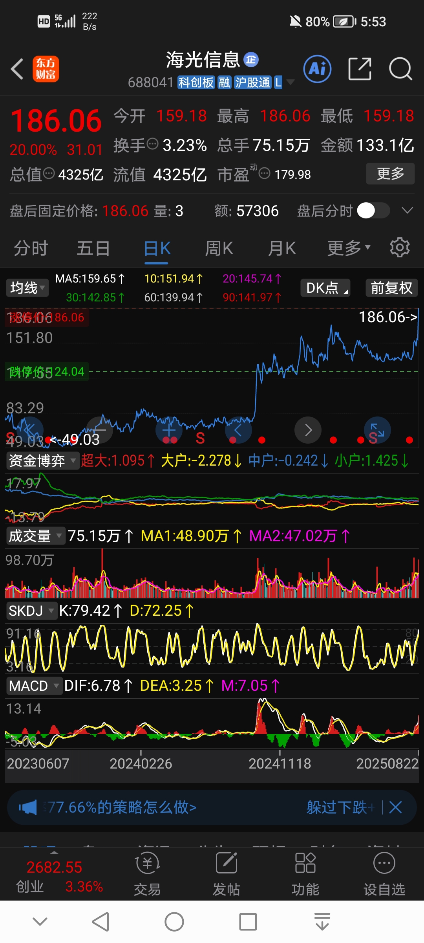
Task: Open the 77.66%的策略怎么做 link
Action: tap(122, 807)
